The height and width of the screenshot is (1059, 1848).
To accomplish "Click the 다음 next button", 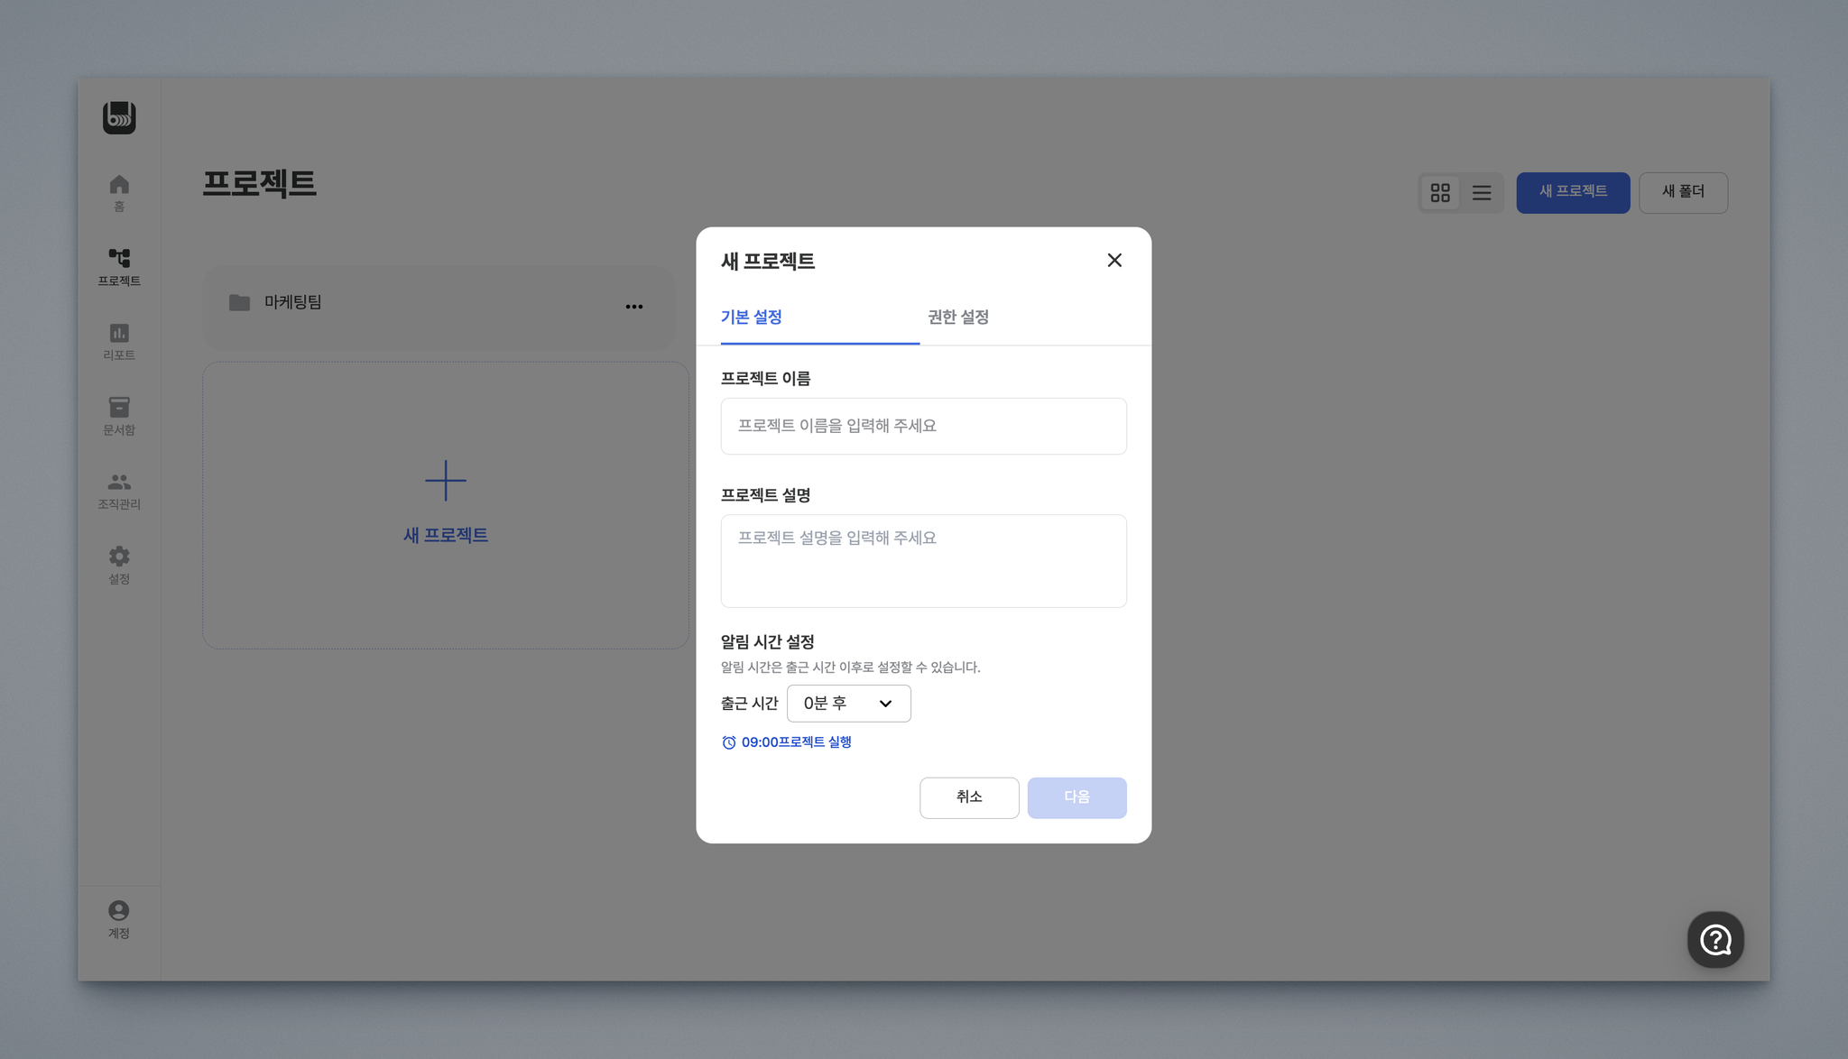I will pos(1076,797).
